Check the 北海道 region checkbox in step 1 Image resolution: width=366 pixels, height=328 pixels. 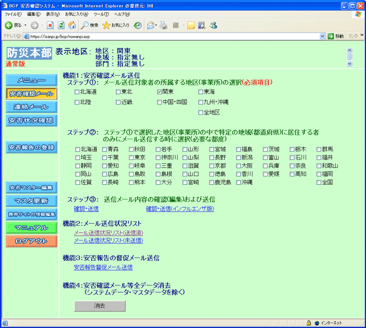tap(77, 92)
